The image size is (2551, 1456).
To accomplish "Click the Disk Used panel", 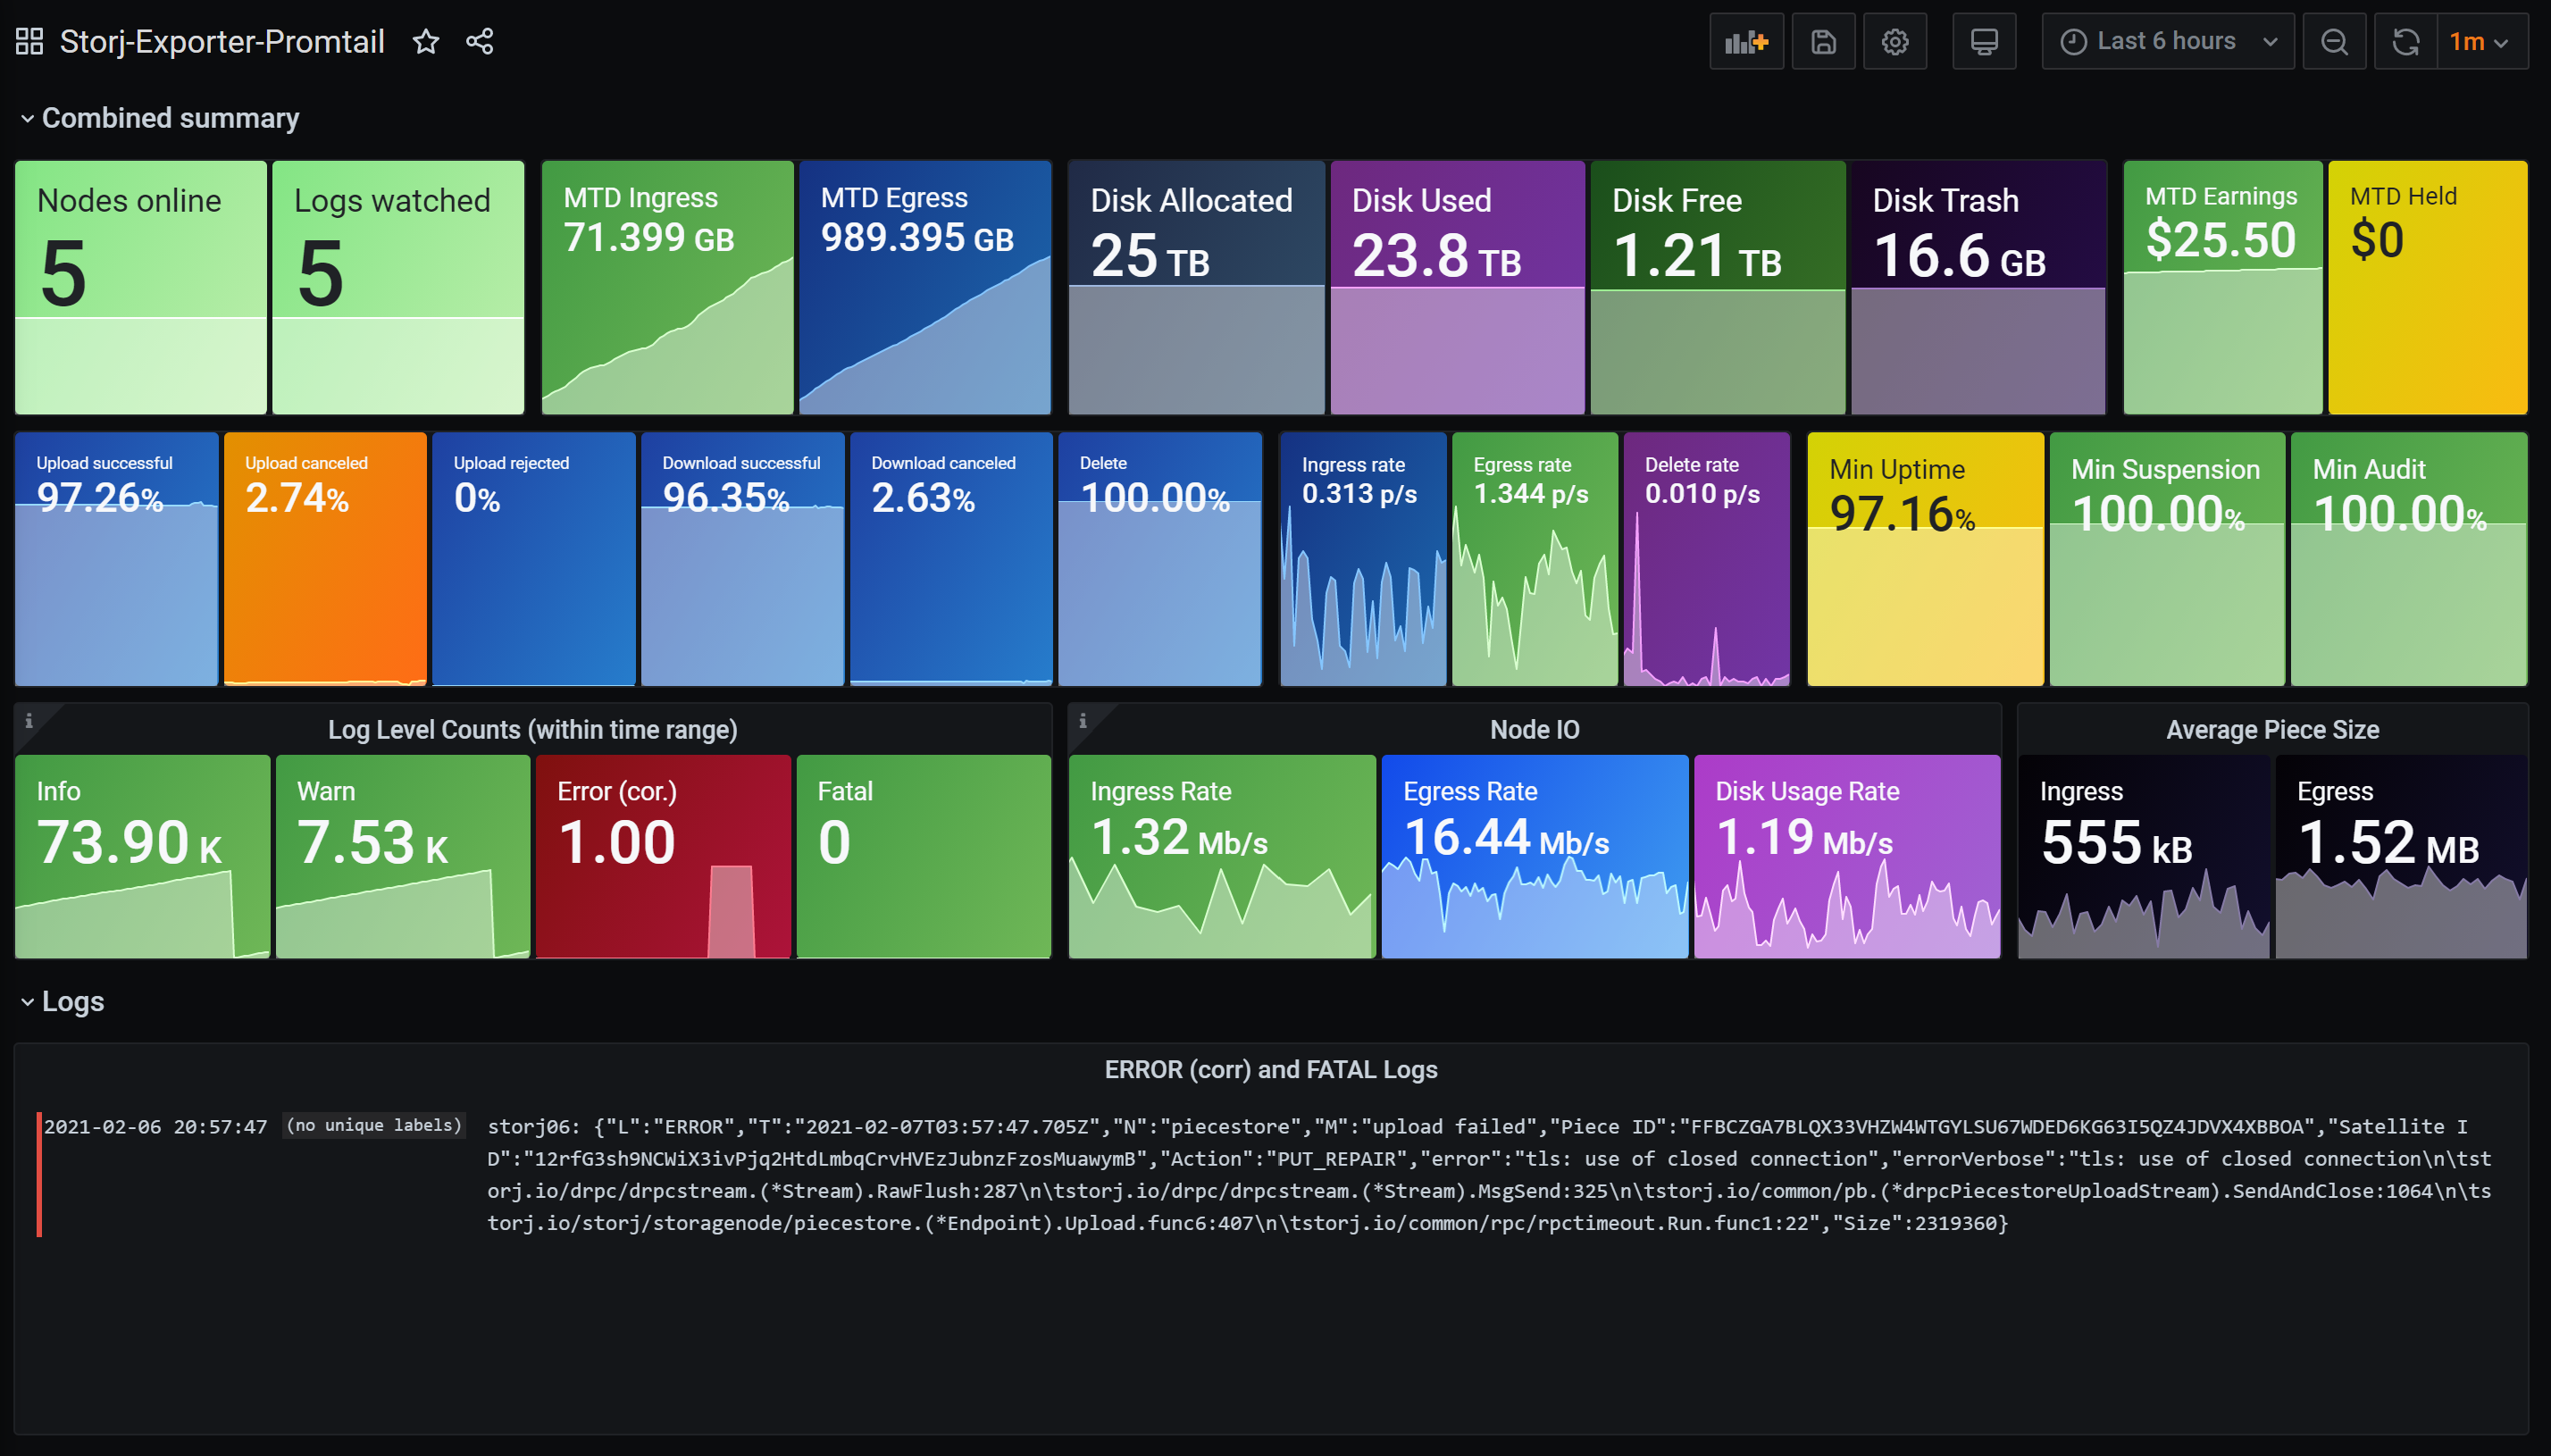I will tap(1458, 287).
